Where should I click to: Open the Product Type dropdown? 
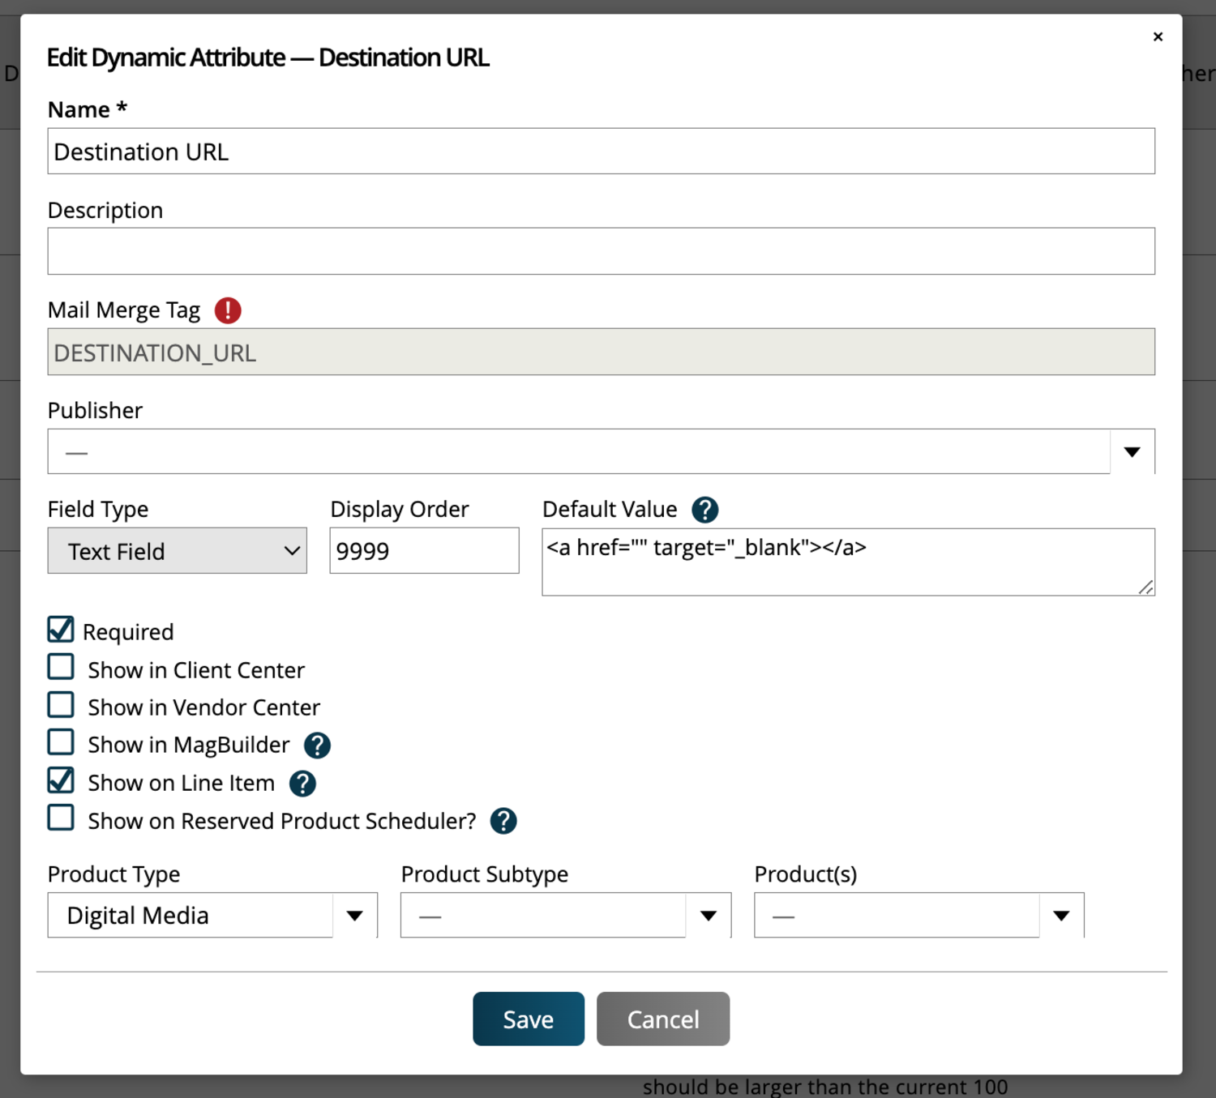point(354,916)
